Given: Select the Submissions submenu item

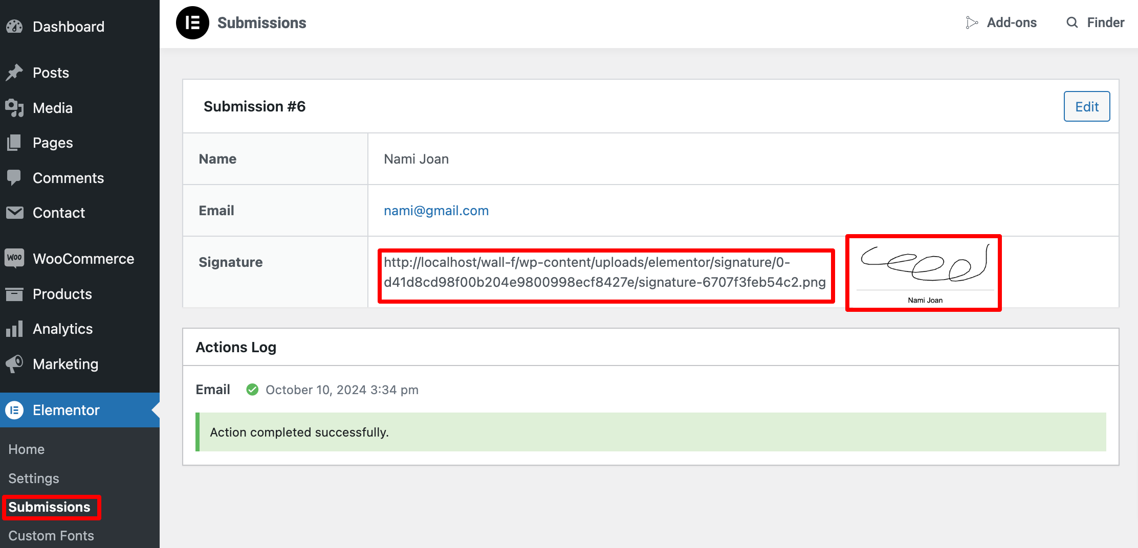Looking at the screenshot, I should [x=49, y=507].
